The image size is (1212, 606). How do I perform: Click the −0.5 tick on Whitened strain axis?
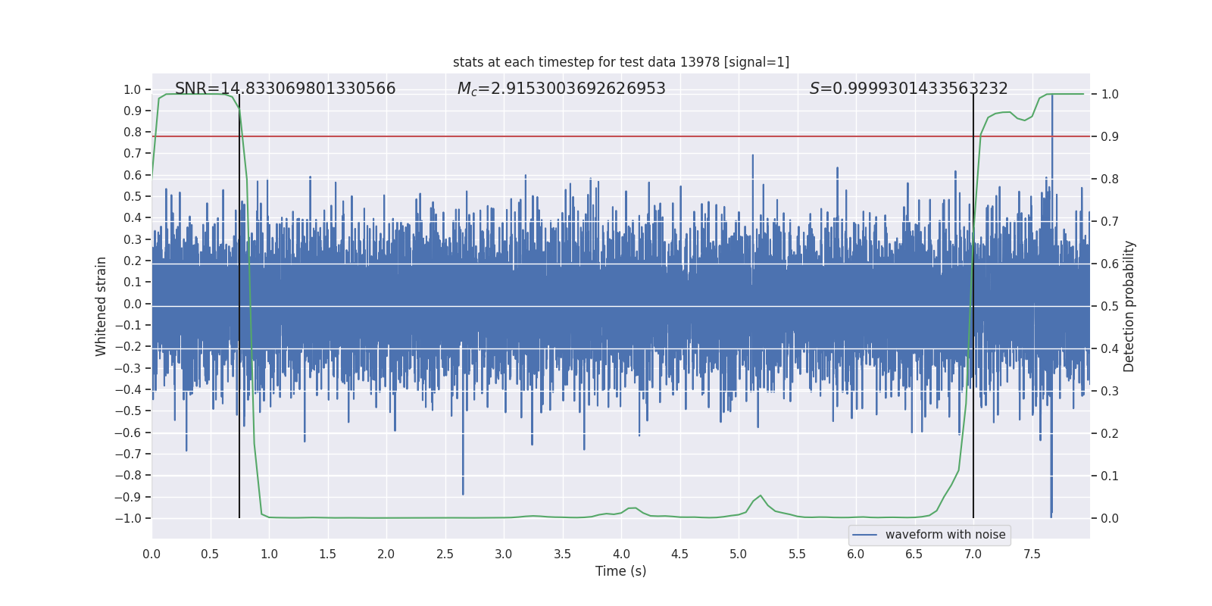pos(131,411)
